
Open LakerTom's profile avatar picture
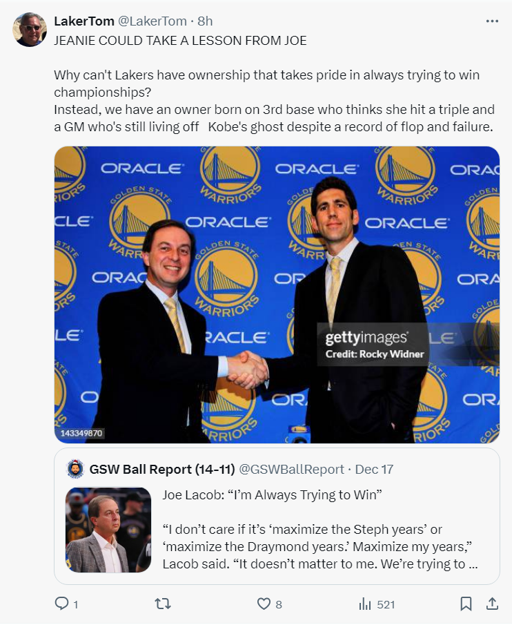[30, 29]
